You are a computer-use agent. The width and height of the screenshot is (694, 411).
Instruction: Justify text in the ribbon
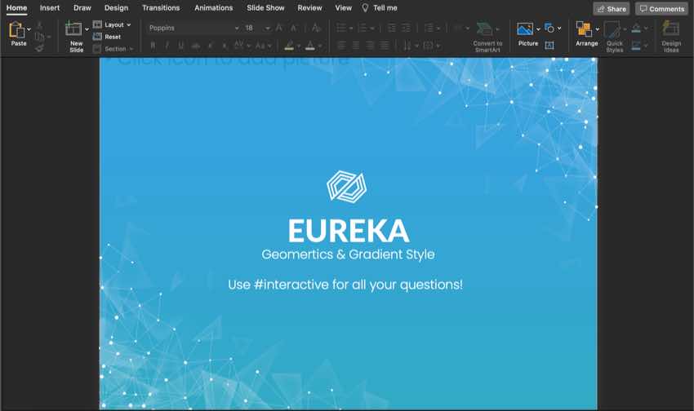385,46
